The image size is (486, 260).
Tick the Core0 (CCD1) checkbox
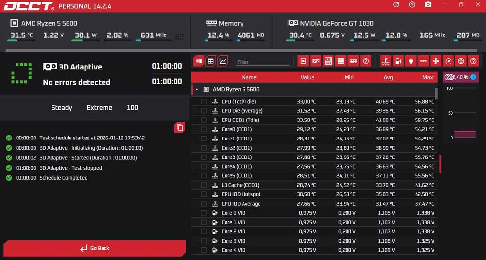(x=203, y=129)
